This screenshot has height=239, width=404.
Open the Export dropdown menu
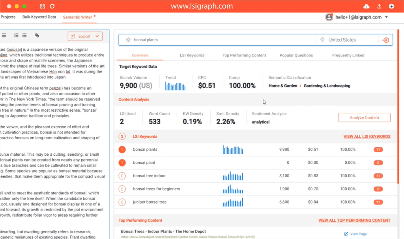85,36
